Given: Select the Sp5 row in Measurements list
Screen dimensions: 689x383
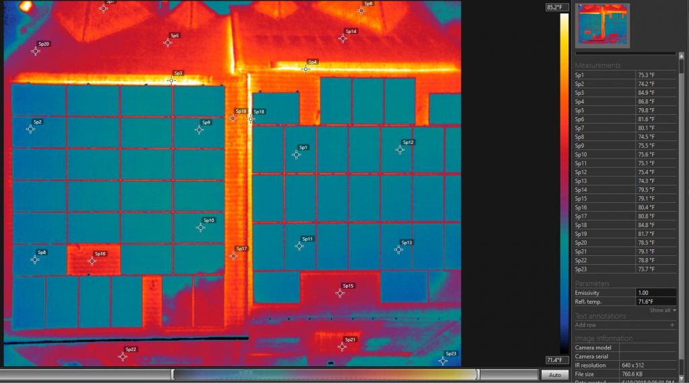Looking at the screenshot, I should coord(625,111).
